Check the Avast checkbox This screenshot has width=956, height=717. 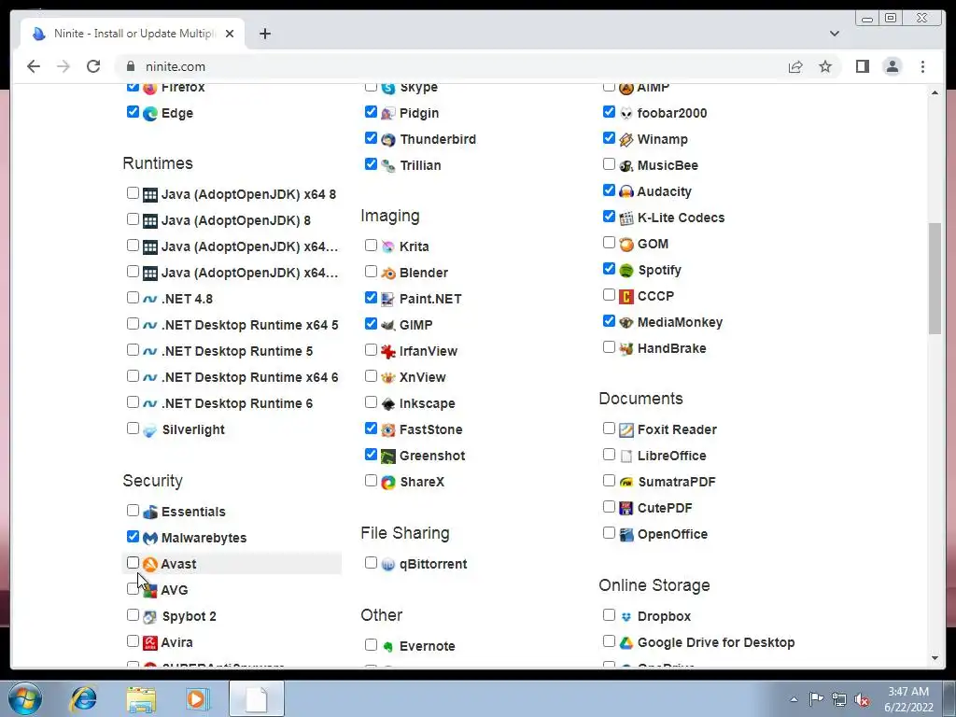[x=133, y=563]
